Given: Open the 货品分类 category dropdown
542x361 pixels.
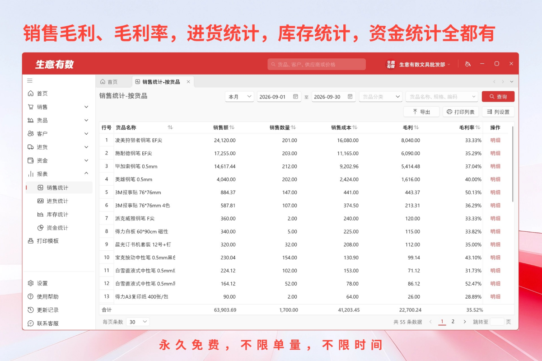Looking at the screenshot, I should pos(381,97).
